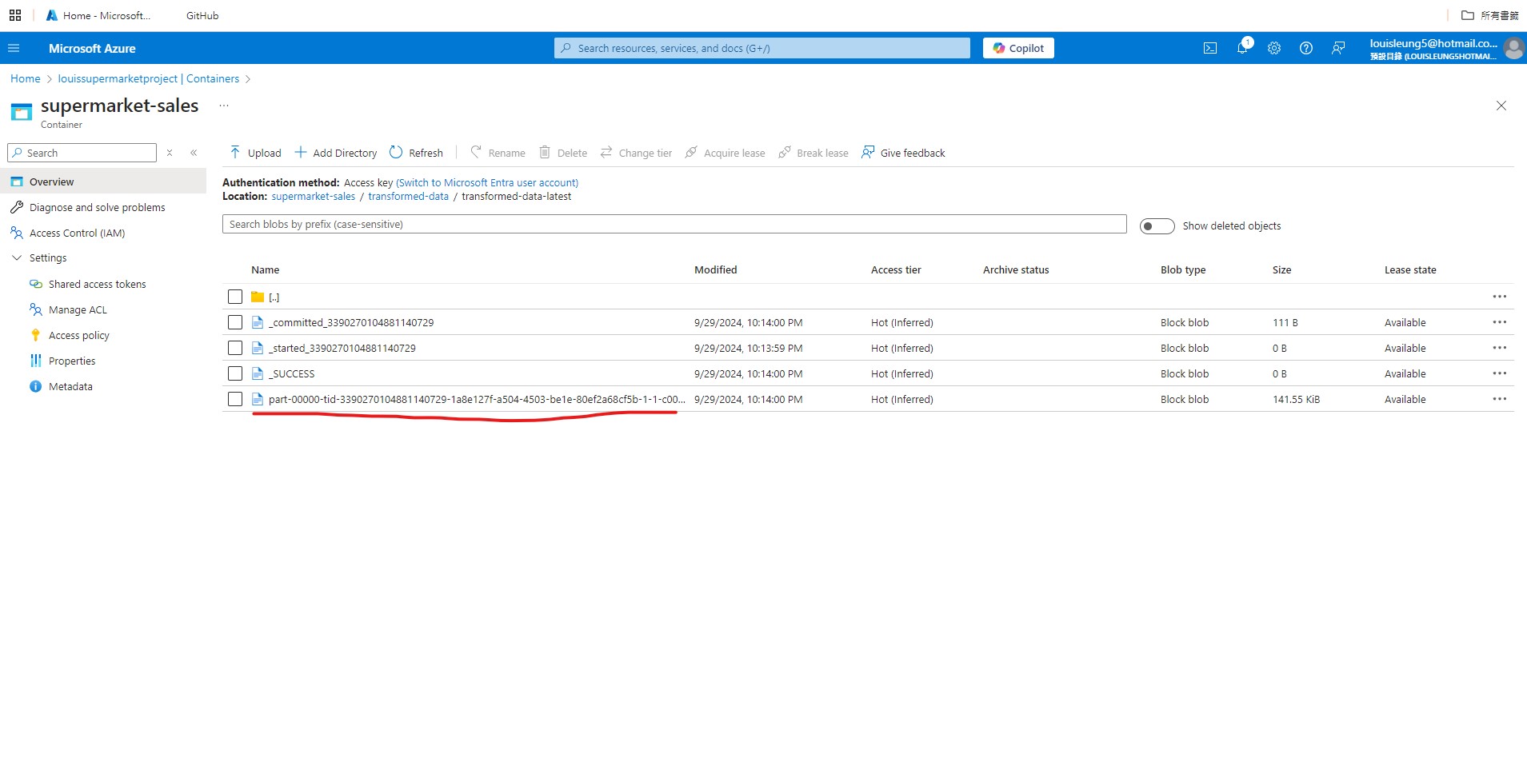Image resolution: width=1527 pixels, height=758 pixels.
Task: Launch Copilot from the top bar
Action: 1017,48
